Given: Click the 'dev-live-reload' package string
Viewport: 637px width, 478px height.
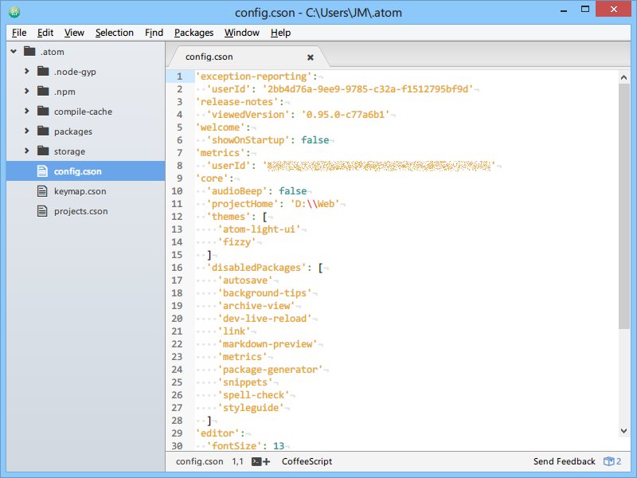Looking at the screenshot, I should [264, 319].
